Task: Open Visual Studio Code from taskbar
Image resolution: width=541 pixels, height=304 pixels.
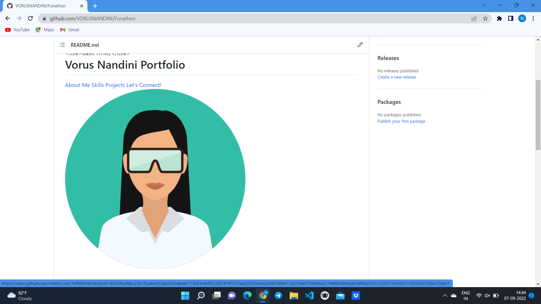Action: coord(309,296)
